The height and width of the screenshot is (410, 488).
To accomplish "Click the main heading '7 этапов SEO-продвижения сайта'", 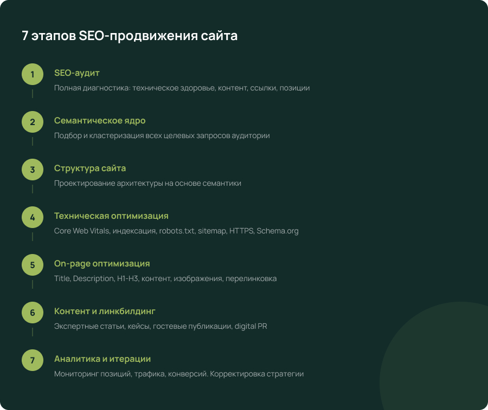I will [130, 36].
